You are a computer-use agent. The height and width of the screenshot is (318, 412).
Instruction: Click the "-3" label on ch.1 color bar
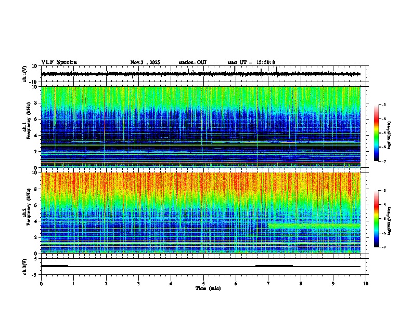pos(383,104)
